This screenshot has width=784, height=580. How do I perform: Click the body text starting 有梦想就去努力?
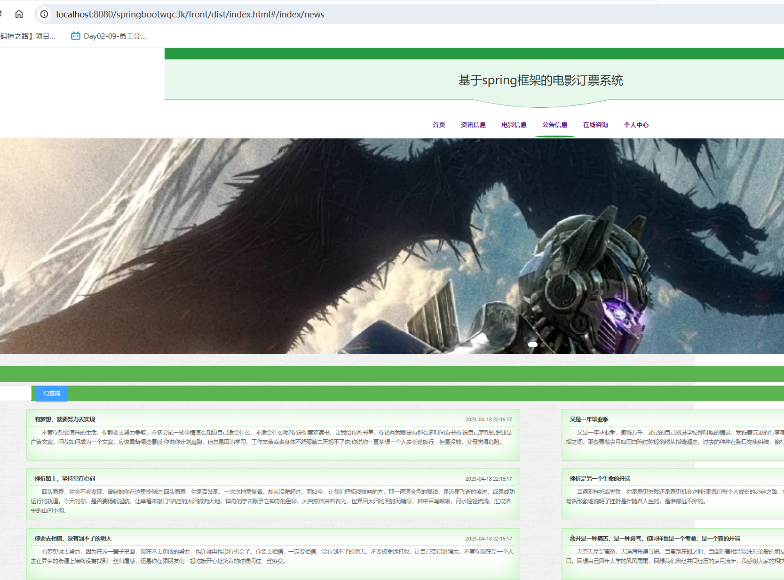272,556
